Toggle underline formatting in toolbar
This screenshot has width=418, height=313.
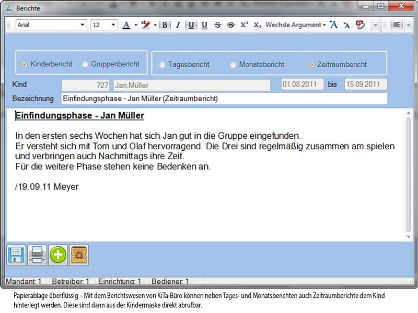coord(191,25)
